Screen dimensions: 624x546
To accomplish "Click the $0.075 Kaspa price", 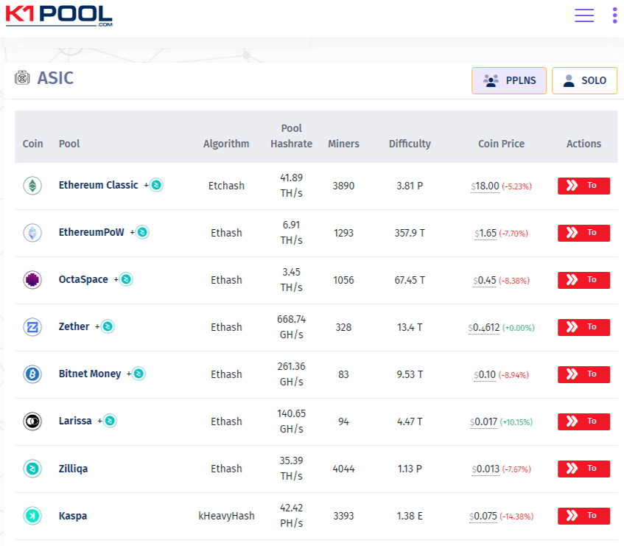I will click(483, 516).
